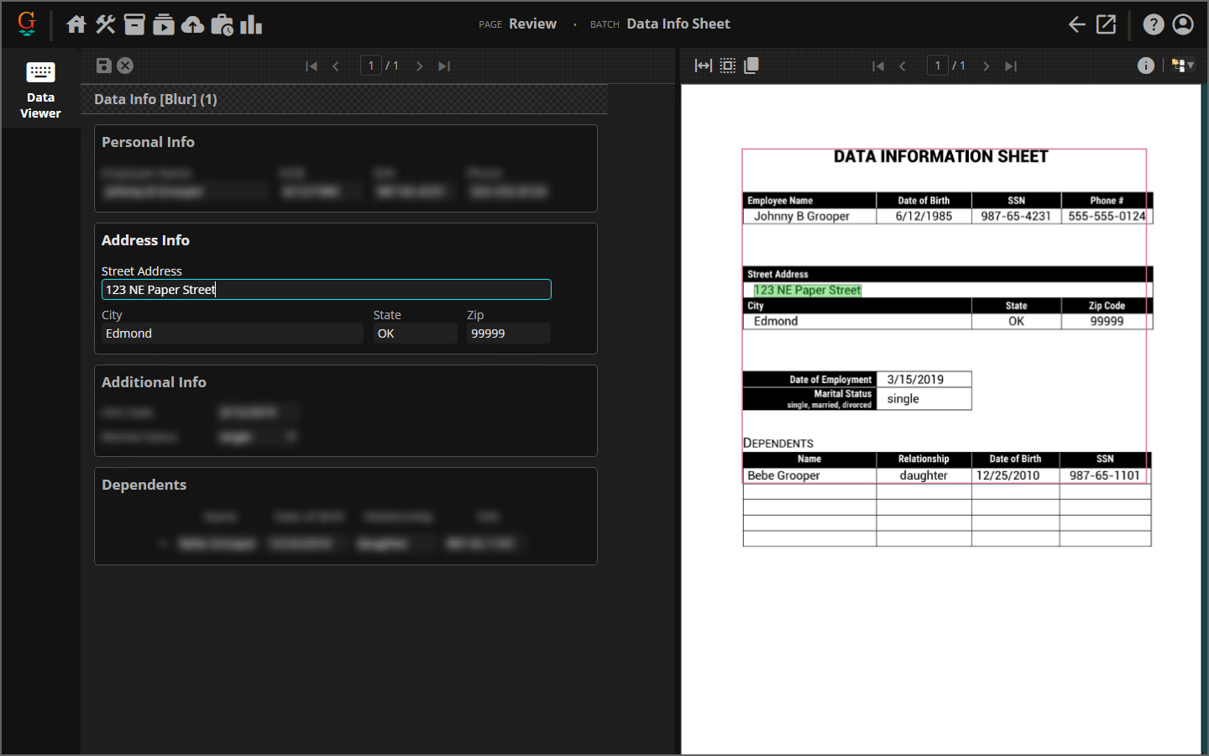Click the DATA INFORMATION SHEET title
This screenshot has width=1209, height=756.
[x=940, y=157]
